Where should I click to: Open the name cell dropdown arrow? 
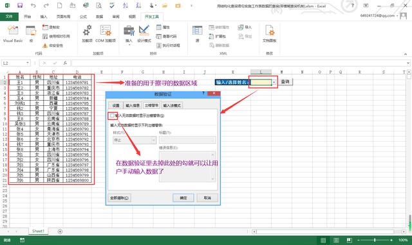pos(274,83)
